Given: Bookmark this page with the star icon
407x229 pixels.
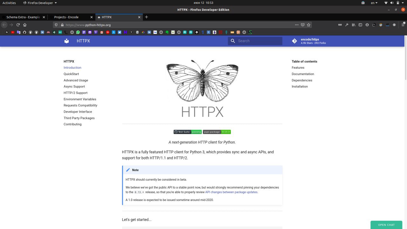Looking at the screenshot, I should point(309,24).
